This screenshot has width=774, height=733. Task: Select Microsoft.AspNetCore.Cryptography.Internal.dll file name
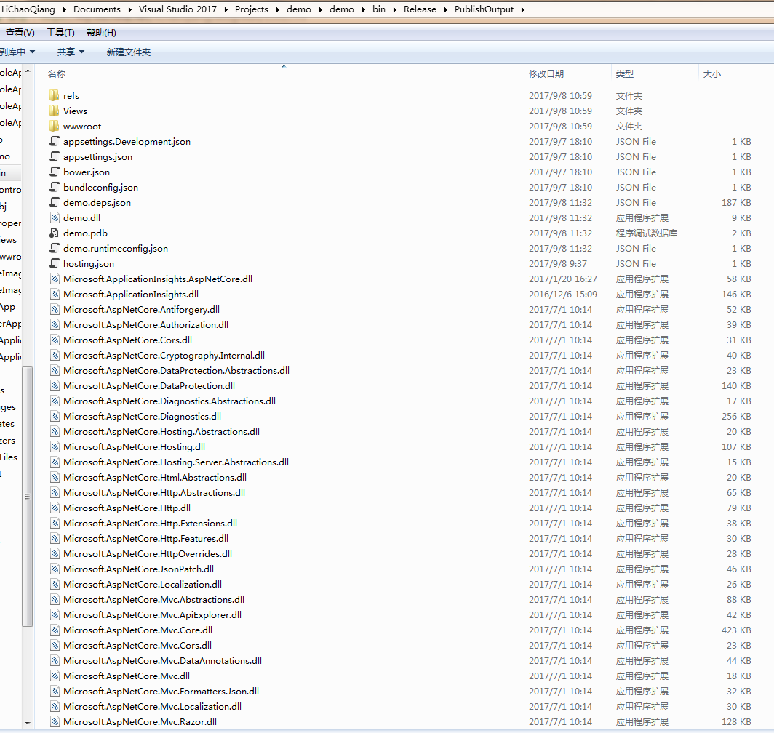[x=164, y=356]
